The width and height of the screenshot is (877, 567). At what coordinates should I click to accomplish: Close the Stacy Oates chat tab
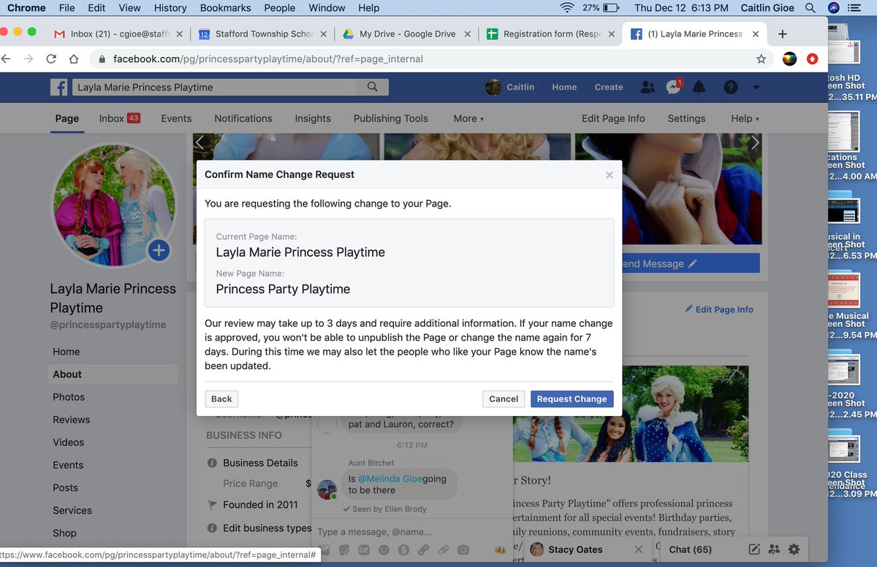(x=639, y=549)
